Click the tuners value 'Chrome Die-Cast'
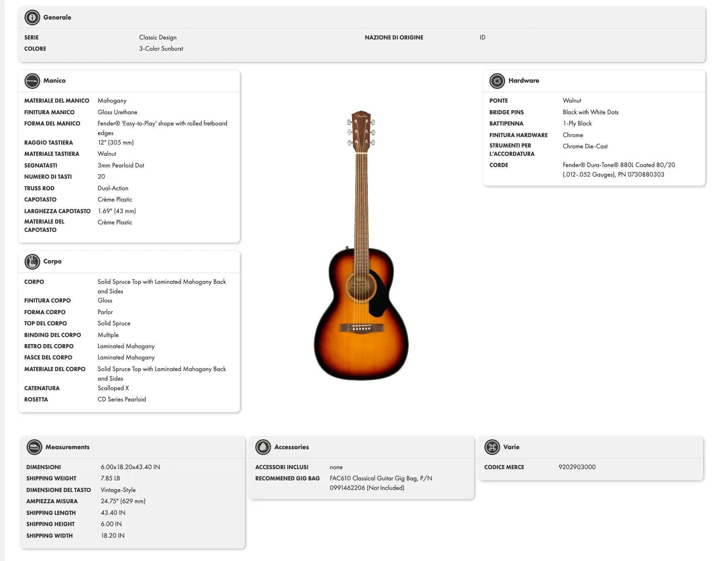 click(585, 146)
